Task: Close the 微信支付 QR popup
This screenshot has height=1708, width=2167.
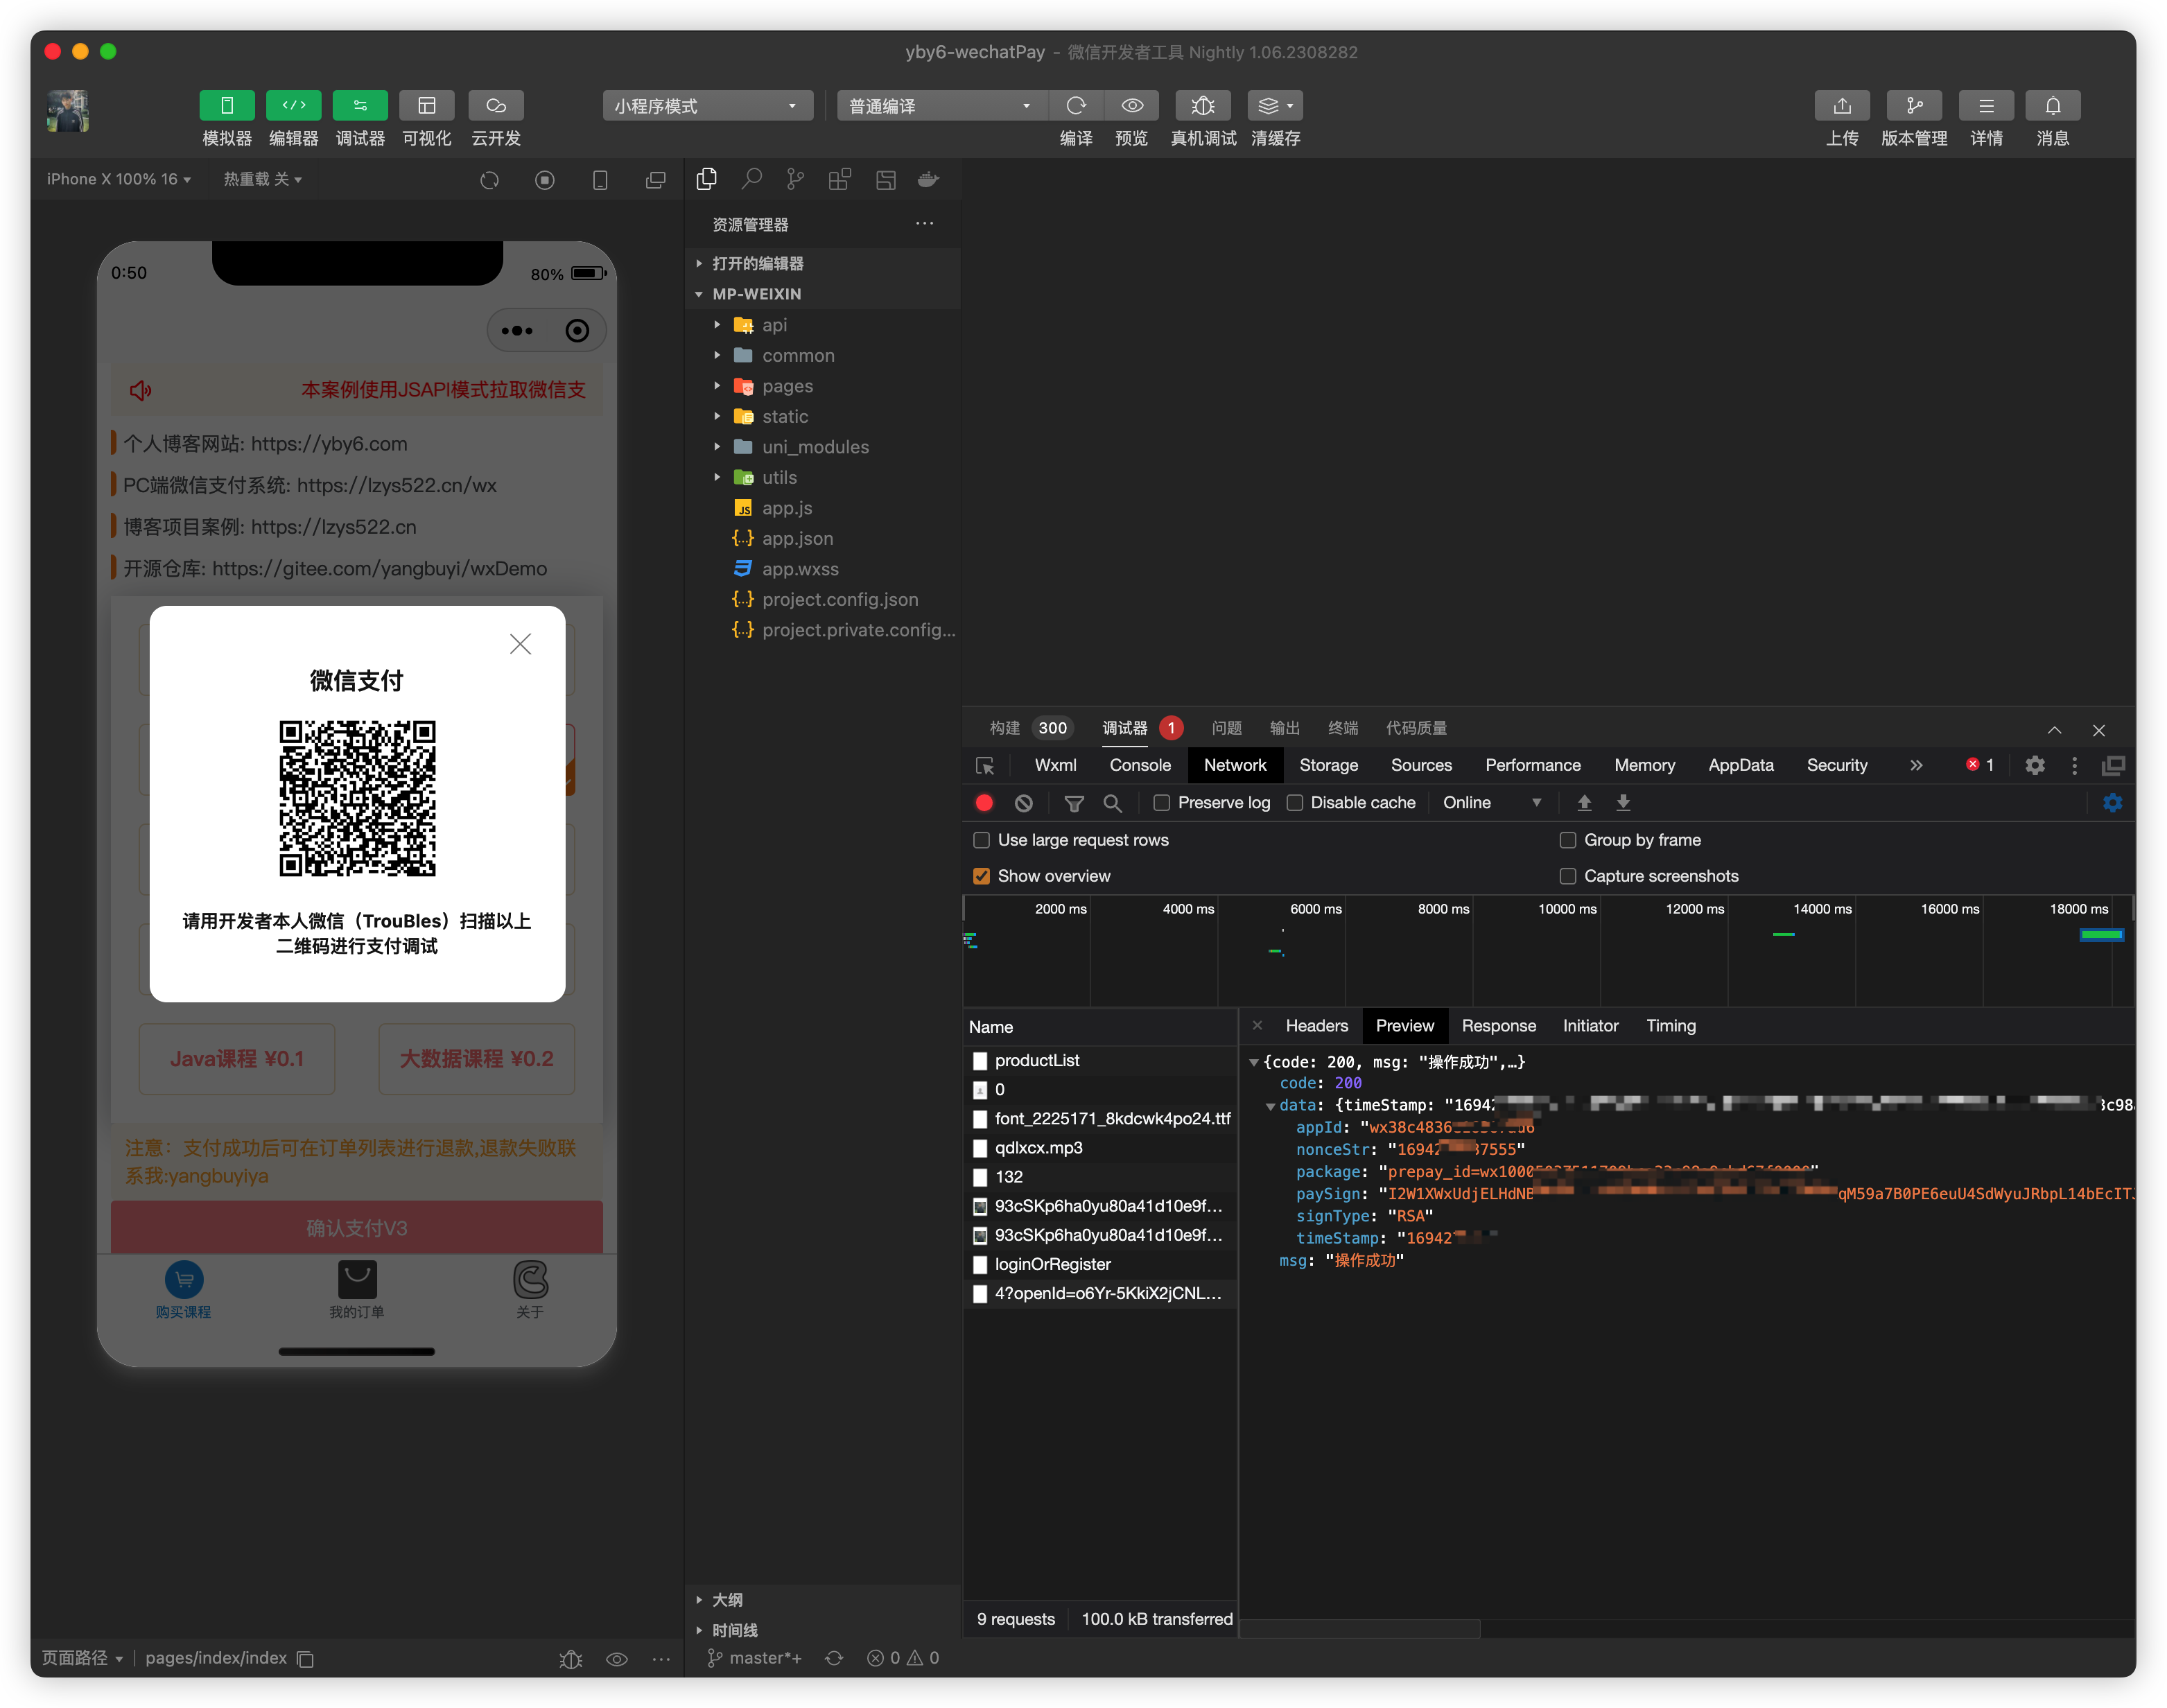Action: click(x=520, y=644)
